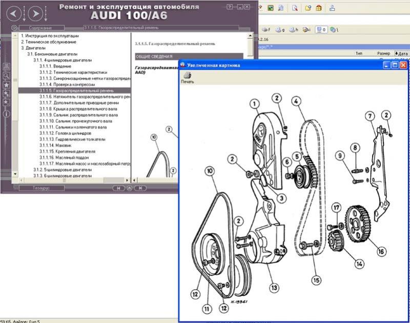Click the file search icon in file manager toolbar
The width and height of the screenshot is (410, 323).
click(x=280, y=8)
